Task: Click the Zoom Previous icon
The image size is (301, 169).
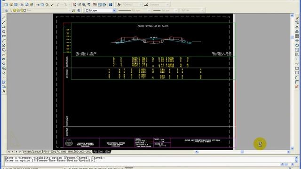Action: point(89,4)
